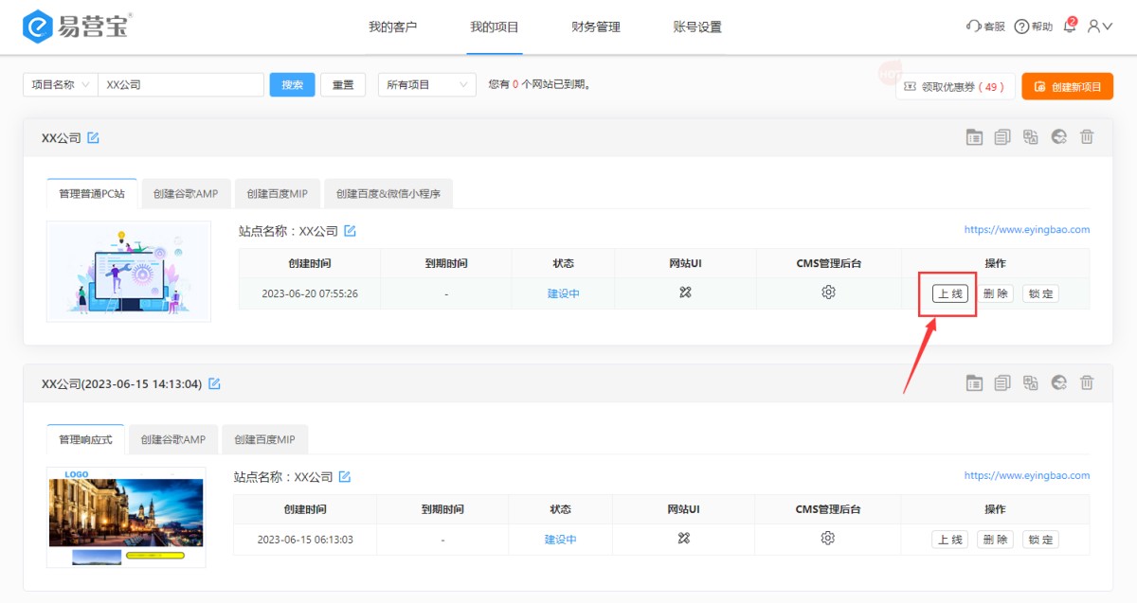This screenshot has height=603, width=1137.
Task: Switch to 财务管理 menu
Action: tap(596, 27)
